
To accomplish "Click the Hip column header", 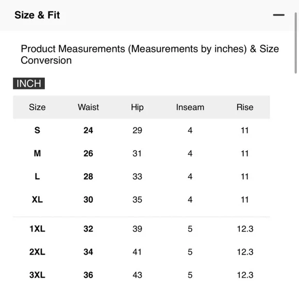I will [x=137, y=107].
